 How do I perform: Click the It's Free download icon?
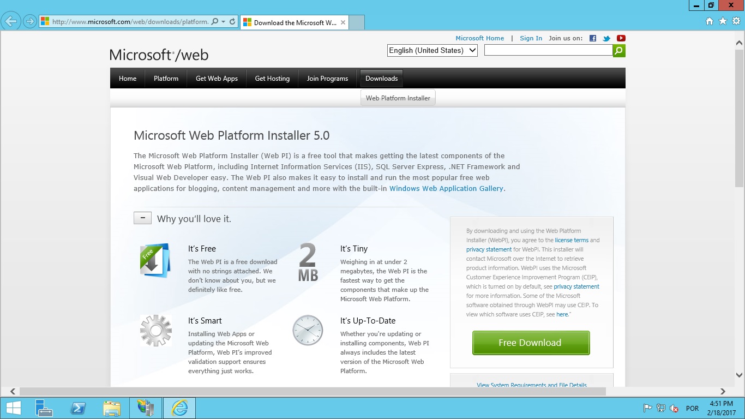coord(155,260)
